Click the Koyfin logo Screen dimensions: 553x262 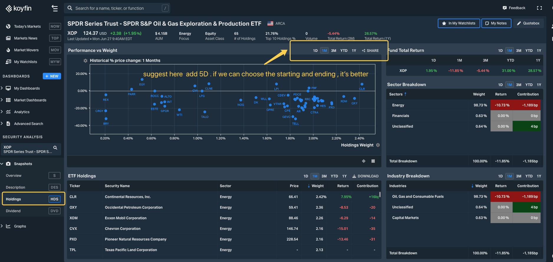click(x=18, y=8)
